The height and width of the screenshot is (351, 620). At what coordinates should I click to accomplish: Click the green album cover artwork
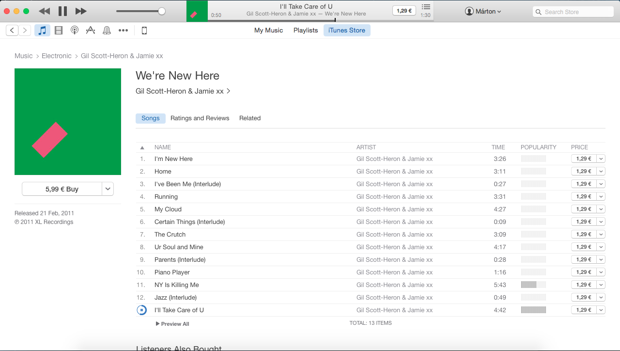pyautogui.click(x=68, y=122)
